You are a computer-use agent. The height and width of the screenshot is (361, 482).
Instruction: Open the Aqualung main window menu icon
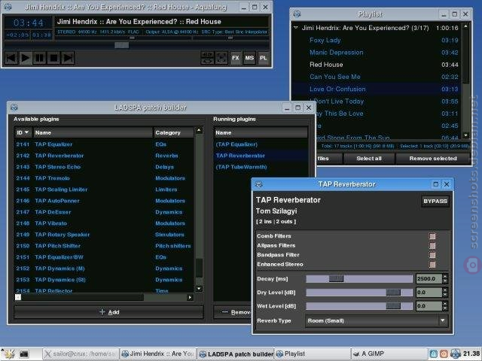(8, 7)
